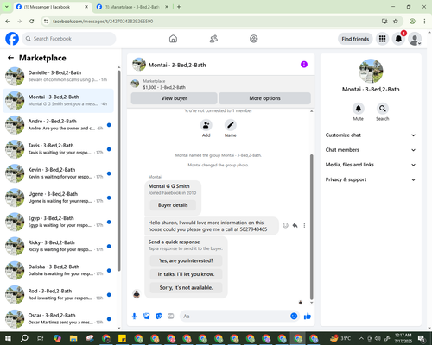The image size is (432, 345).
Task: Send quick reply 'In talks. I'll let you know.'
Action: [186, 274]
